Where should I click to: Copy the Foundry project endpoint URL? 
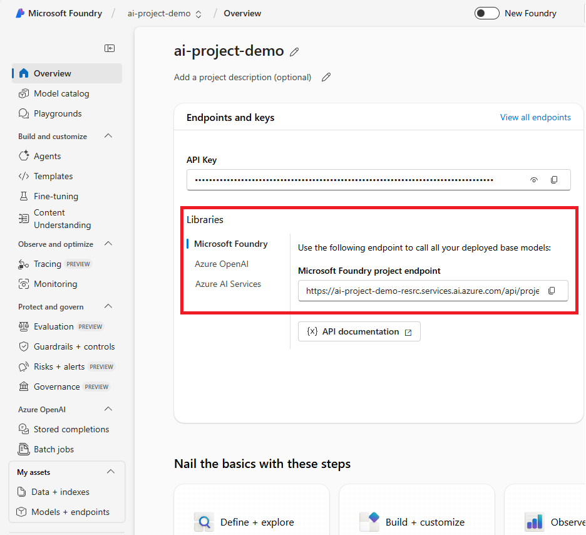[x=552, y=291]
